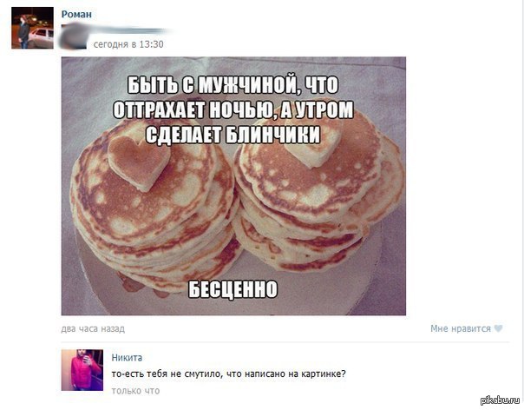The width and height of the screenshot is (524, 410).
Task: Open the author name link Роман
Action: (x=76, y=15)
